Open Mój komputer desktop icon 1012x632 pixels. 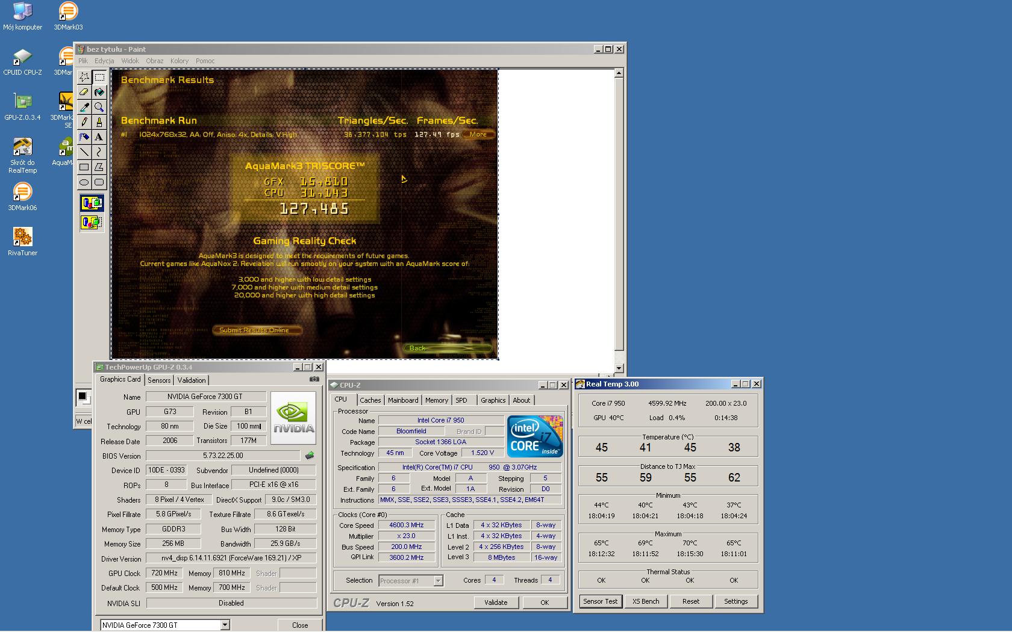pyautogui.click(x=22, y=16)
